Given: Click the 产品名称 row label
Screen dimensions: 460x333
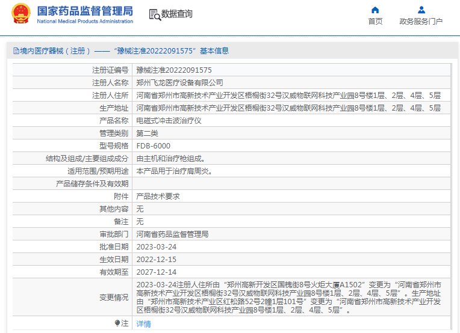Looking at the screenshot, I should tap(114, 120).
